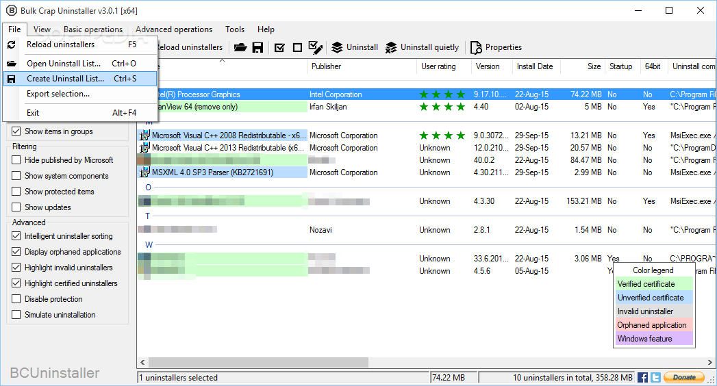Click the Reload uninstallers menu icon
Screen dimensions: 717x386
[x=12, y=44]
